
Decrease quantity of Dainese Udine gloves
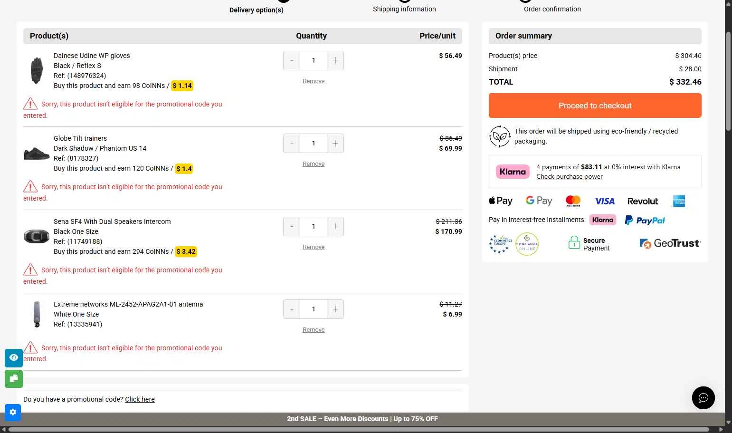[x=292, y=60]
